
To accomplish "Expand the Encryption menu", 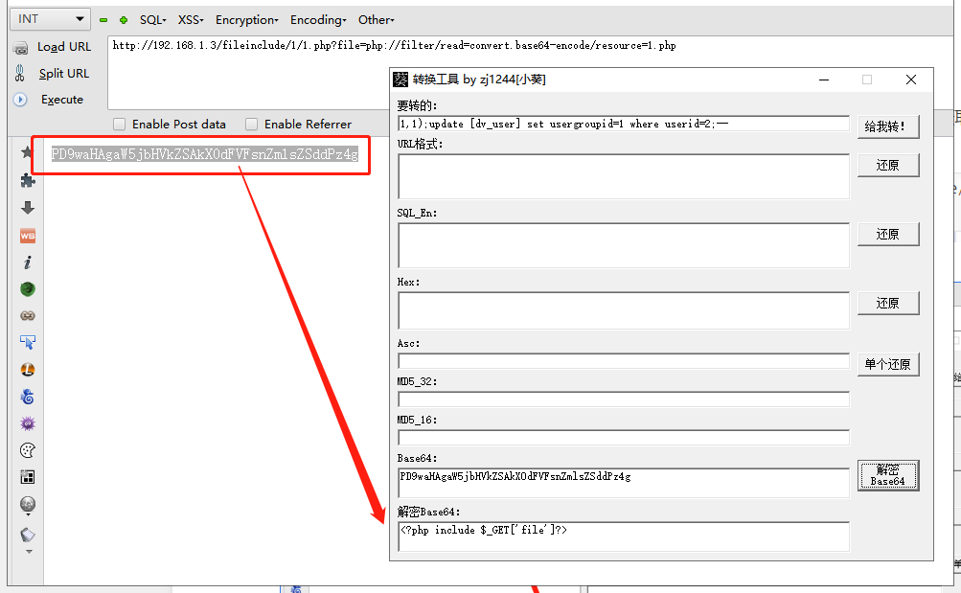I will pyautogui.click(x=247, y=19).
